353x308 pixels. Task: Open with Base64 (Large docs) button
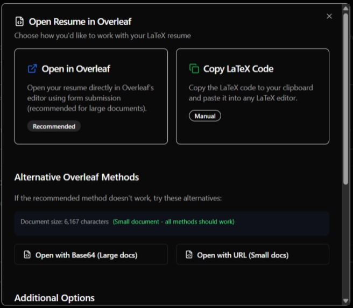tap(91, 254)
